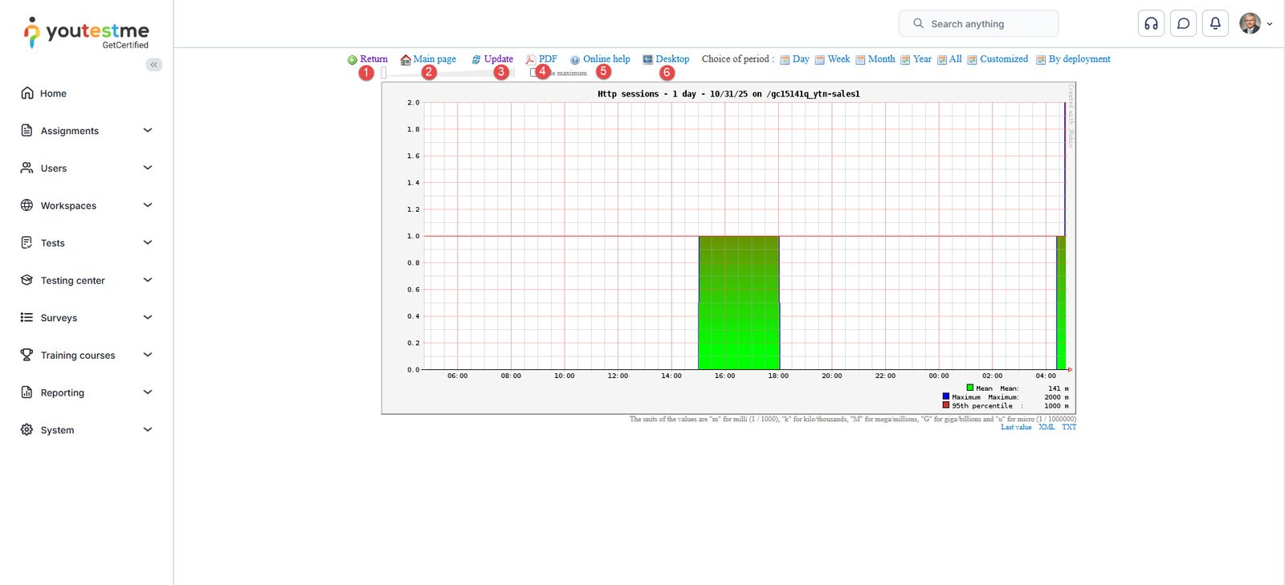Click the PDF export icon
Viewport: 1285px width, 585px height.
click(x=531, y=60)
